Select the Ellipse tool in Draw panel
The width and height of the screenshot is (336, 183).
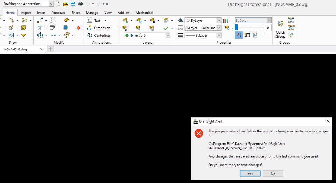click(11, 28)
